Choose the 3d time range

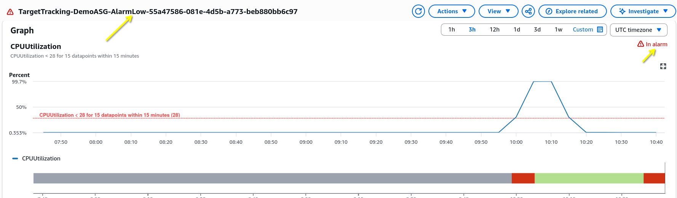(537, 29)
